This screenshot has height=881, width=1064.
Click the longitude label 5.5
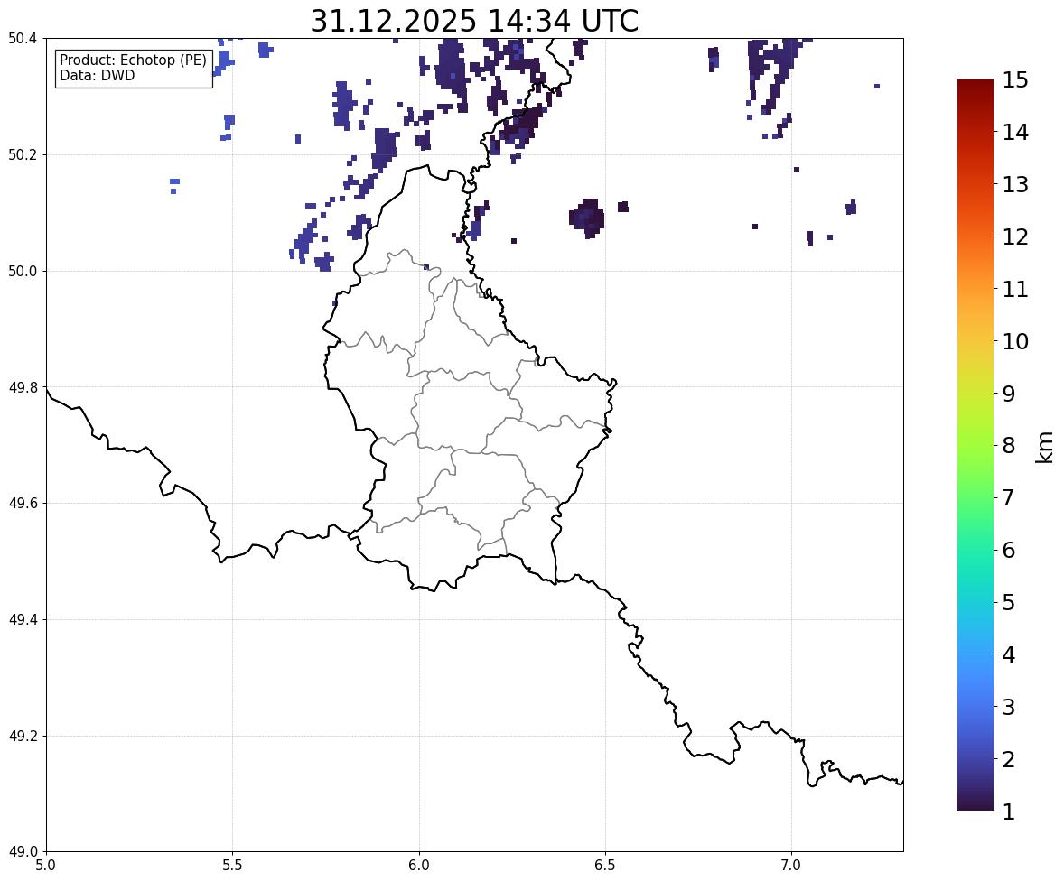click(x=232, y=866)
